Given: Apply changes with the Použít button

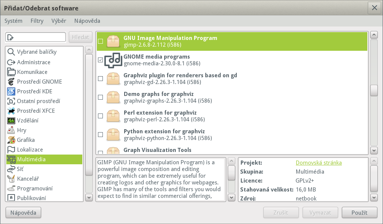Looking at the screenshot, I should click(x=359, y=212).
